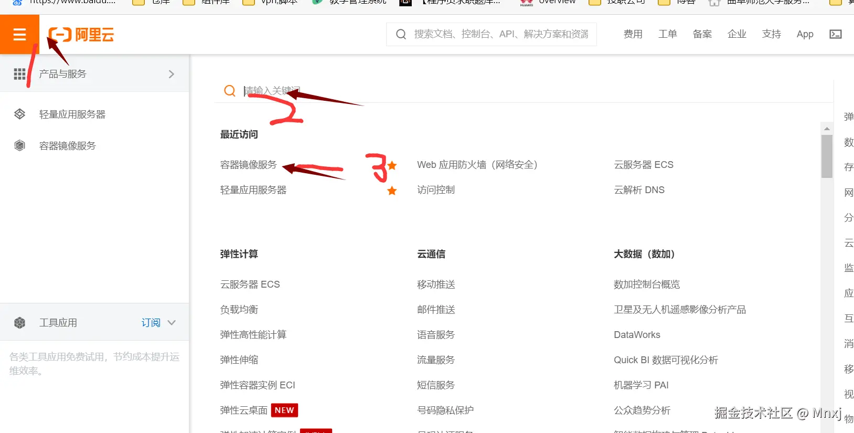Viewport: 854px width, 433px height.
Task: Open 数加控制台概览 link
Action: [x=647, y=284]
